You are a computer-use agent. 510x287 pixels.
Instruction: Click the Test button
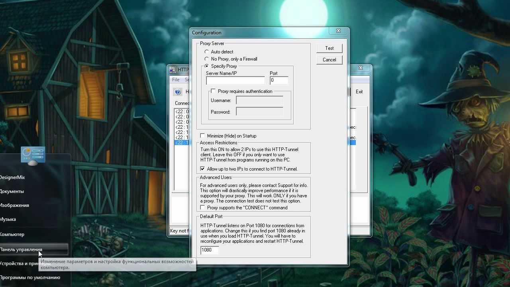330,48
